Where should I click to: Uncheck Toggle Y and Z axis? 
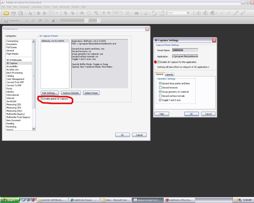(x=160, y=100)
